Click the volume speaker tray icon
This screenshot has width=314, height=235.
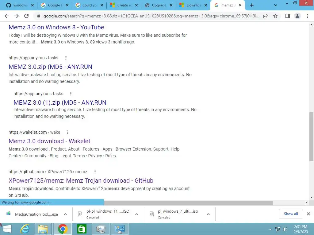(285, 229)
